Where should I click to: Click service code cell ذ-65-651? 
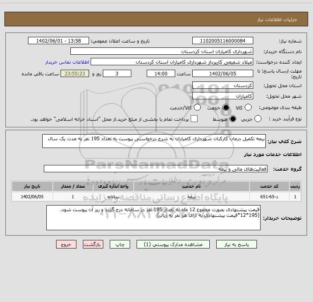click(x=269, y=197)
